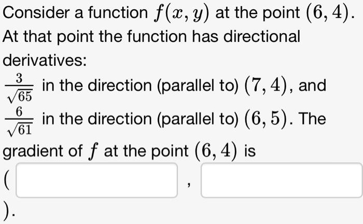Select the x-component answer blank

[x=97, y=180]
